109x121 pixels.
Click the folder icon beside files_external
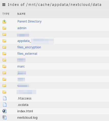4,53
